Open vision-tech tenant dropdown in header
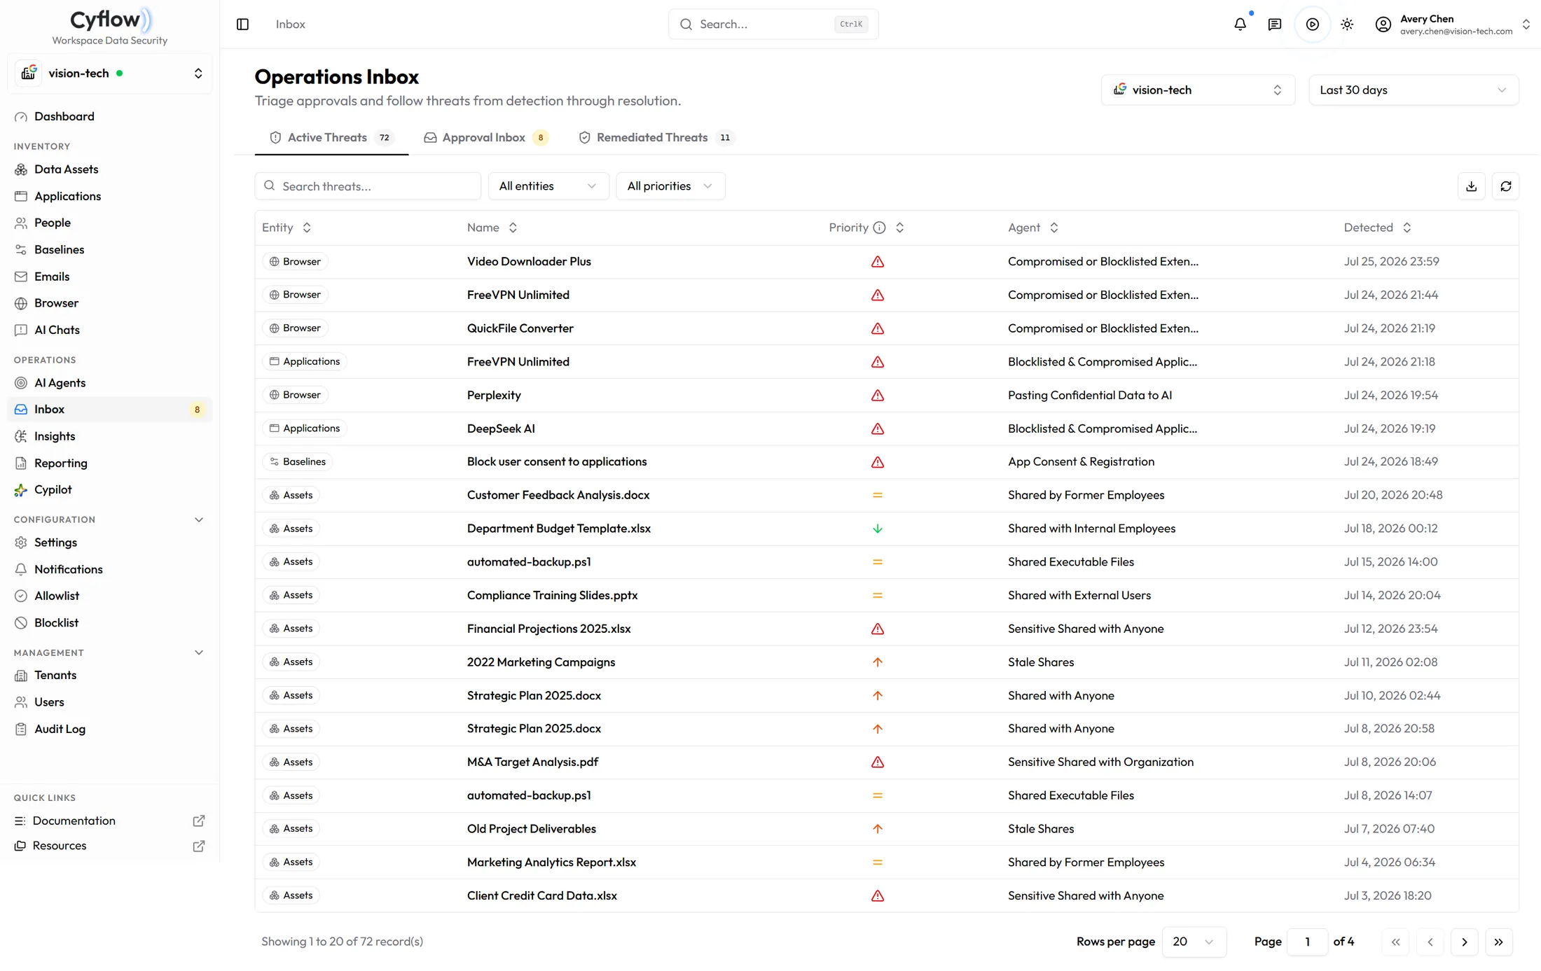Viewport: 1541px width, 971px height. click(x=1198, y=90)
